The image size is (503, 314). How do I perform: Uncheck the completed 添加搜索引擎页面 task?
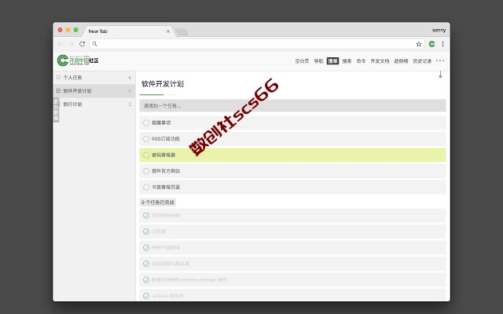tap(146, 264)
